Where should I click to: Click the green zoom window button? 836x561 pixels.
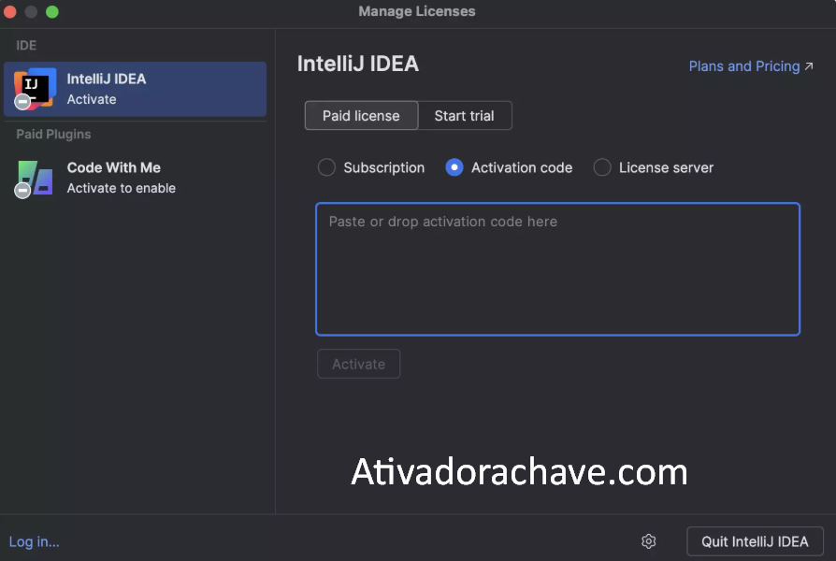pyautogui.click(x=52, y=11)
